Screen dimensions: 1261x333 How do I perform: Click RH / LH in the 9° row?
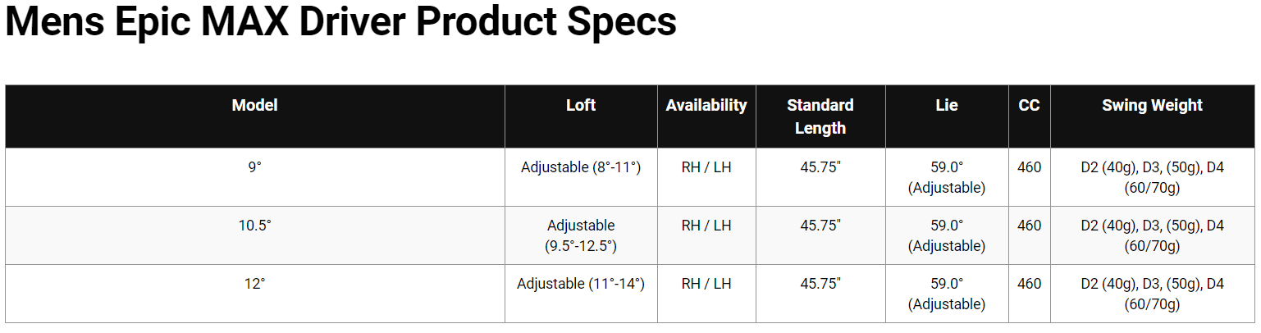706,167
